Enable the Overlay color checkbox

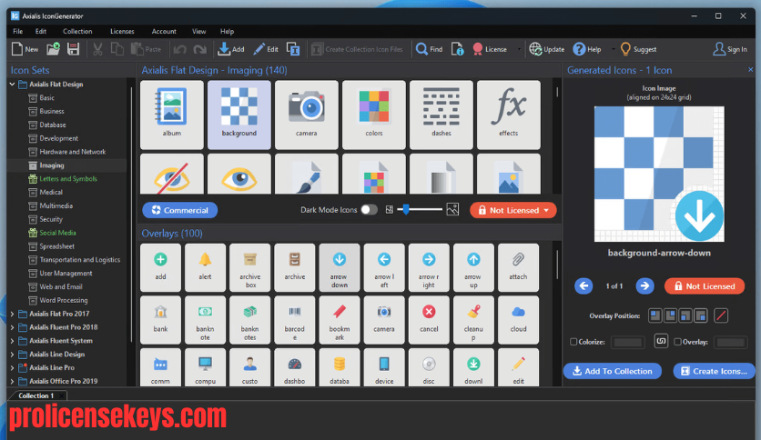[x=677, y=342]
